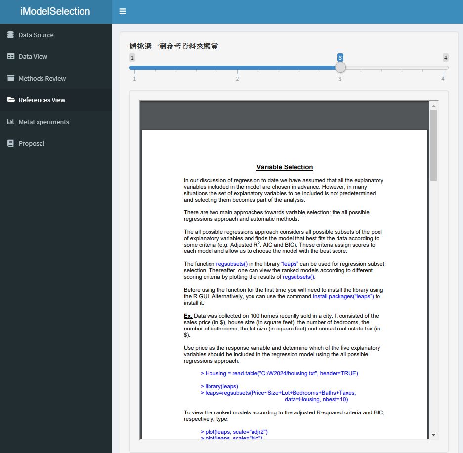Screen dimensions: 463x453
Task: Go to Methods Review section
Action: tap(56, 78)
